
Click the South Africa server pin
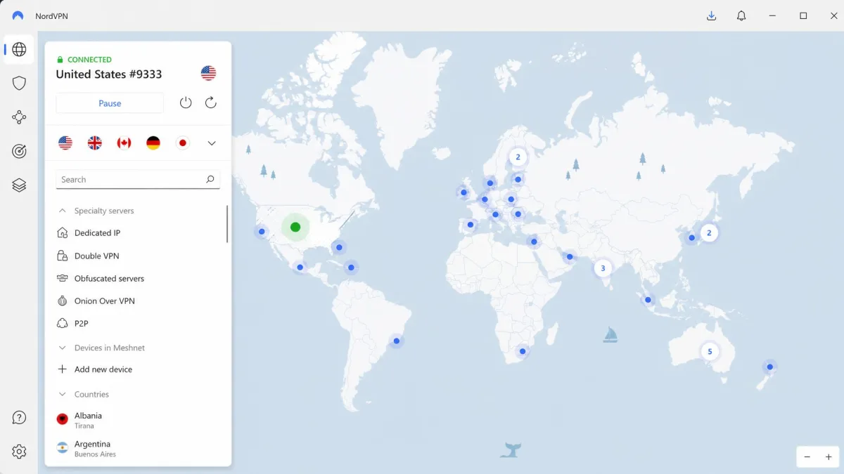click(522, 351)
